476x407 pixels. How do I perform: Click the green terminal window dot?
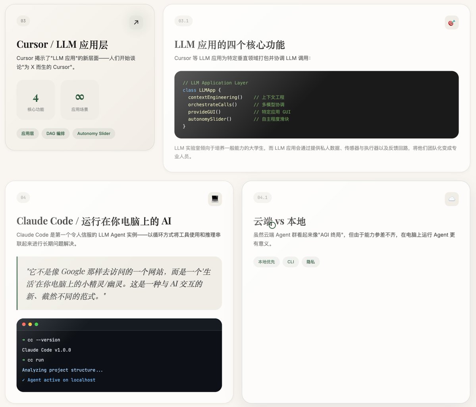(x=37, y=324)
